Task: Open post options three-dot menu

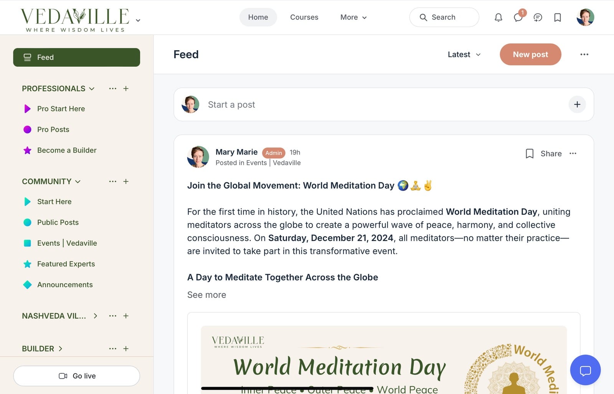Action: 573,153
